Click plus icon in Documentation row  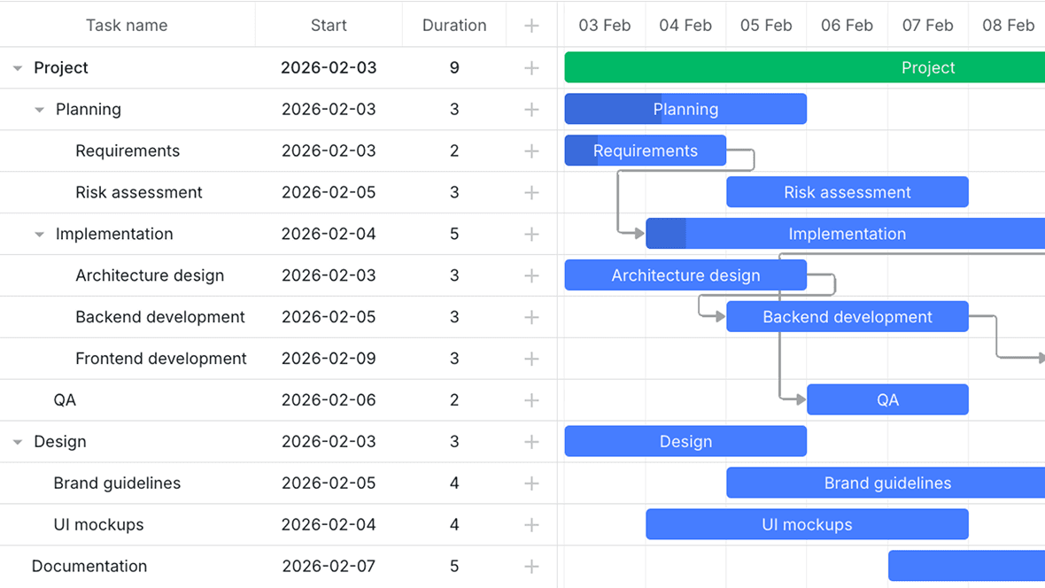(x=531, y=567)
